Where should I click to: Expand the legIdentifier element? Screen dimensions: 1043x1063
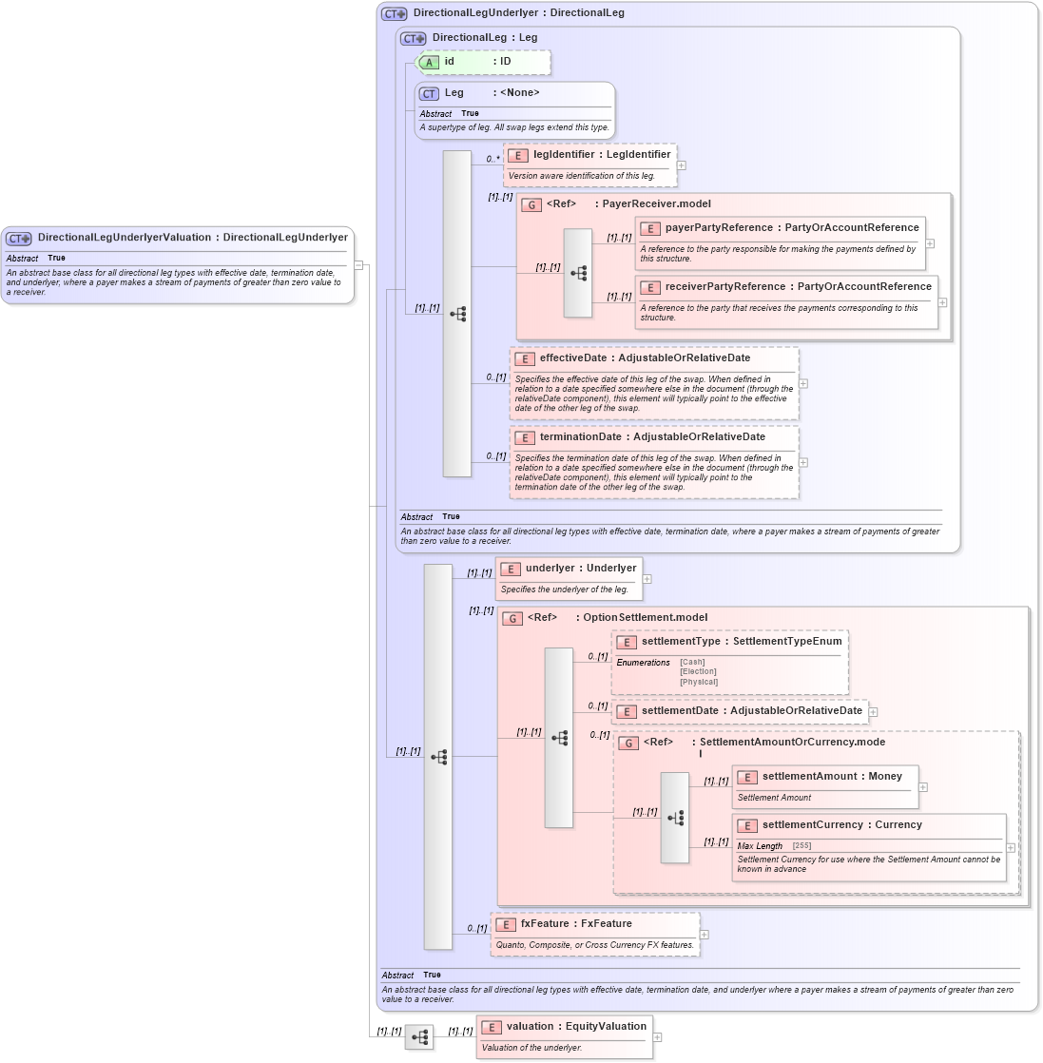click(682, 165)
